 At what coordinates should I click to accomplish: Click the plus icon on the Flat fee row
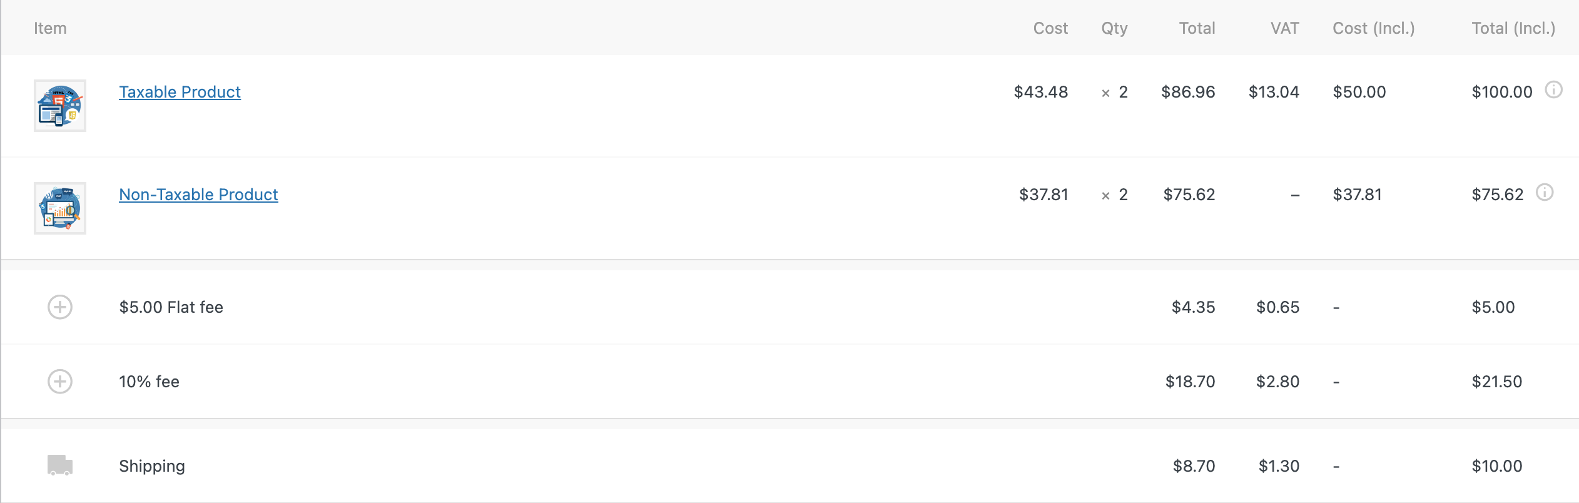click(x=59, y=307)
